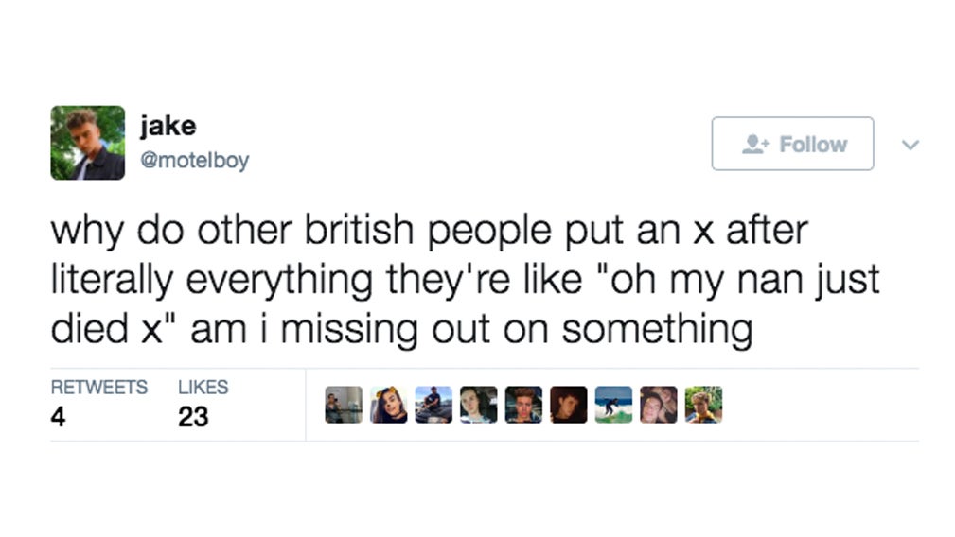Click the RETWEETS label
This screenshot has width=955, height=537.
point(98,388)
